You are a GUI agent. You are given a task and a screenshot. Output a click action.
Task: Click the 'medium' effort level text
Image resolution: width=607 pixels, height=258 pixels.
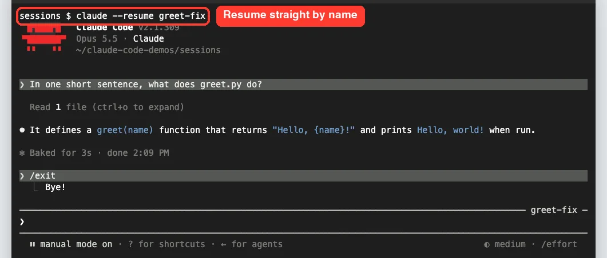pyautogui.click(x=510, y=244)
